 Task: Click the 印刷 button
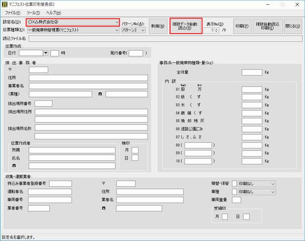click(x=242, y=26)
